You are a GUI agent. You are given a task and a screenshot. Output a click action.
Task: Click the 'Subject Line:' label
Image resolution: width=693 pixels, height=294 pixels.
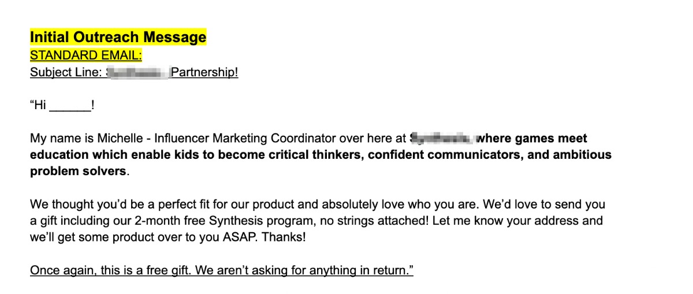point(66,73)
